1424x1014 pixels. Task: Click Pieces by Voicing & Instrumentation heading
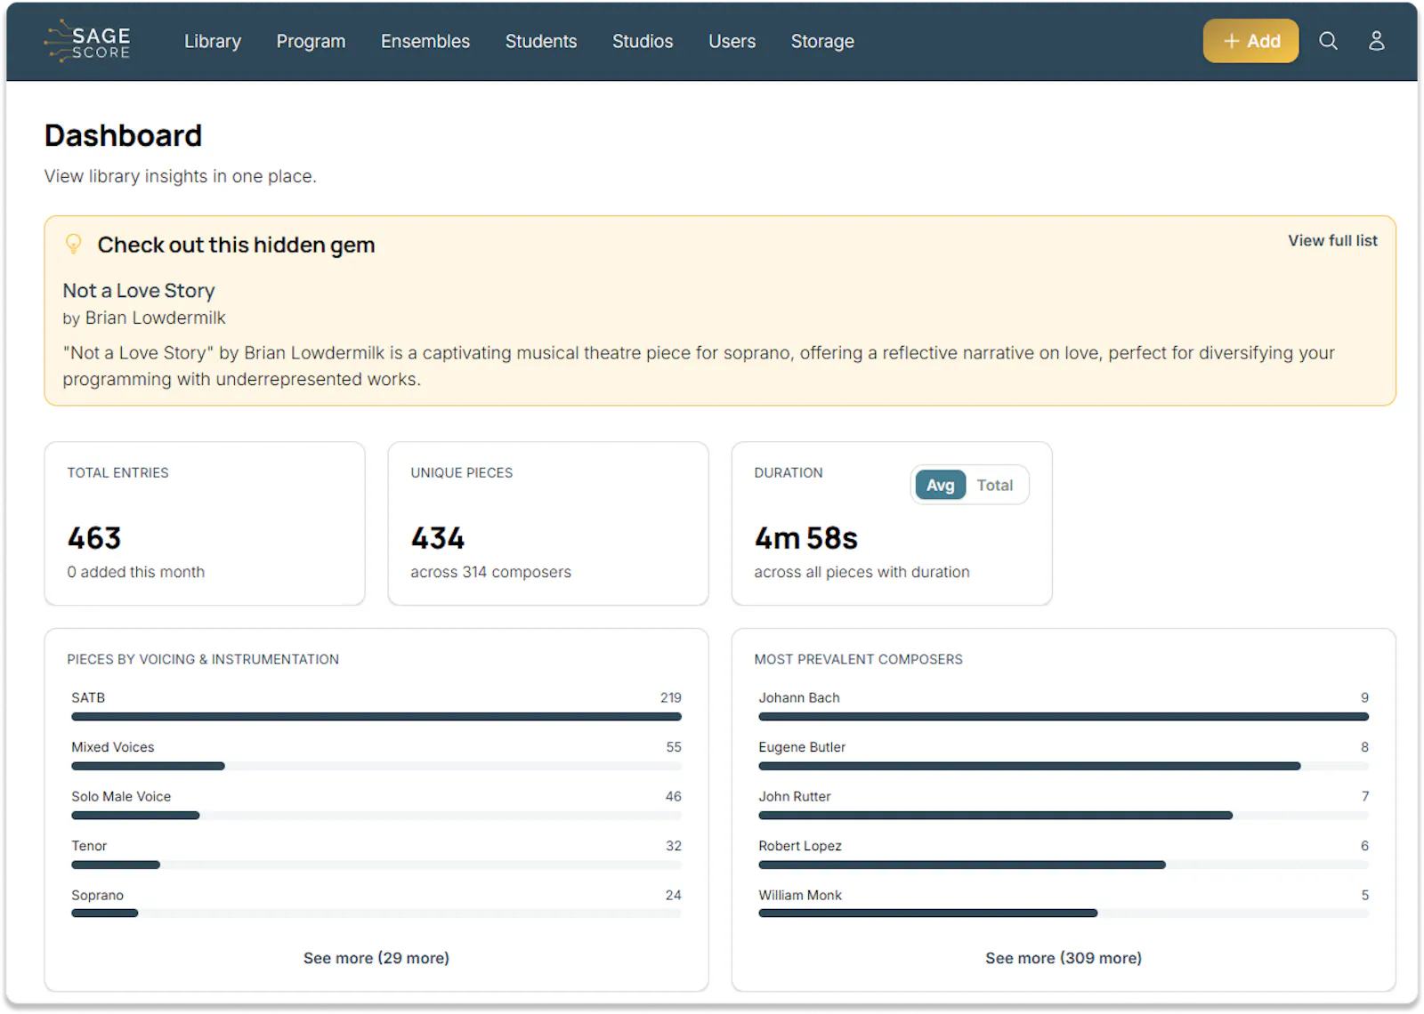203,659
